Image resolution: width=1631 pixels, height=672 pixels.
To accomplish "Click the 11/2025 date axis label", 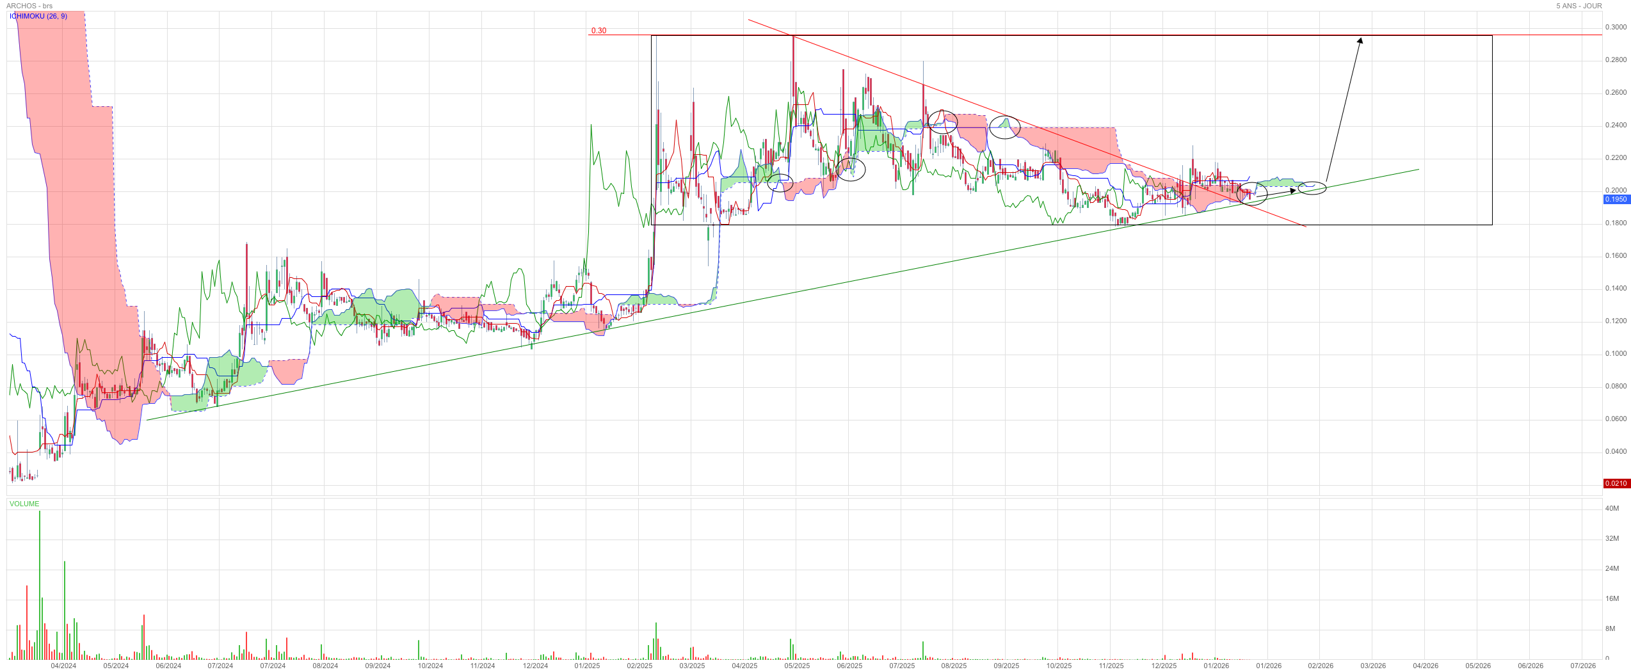I will (1111, 666).
